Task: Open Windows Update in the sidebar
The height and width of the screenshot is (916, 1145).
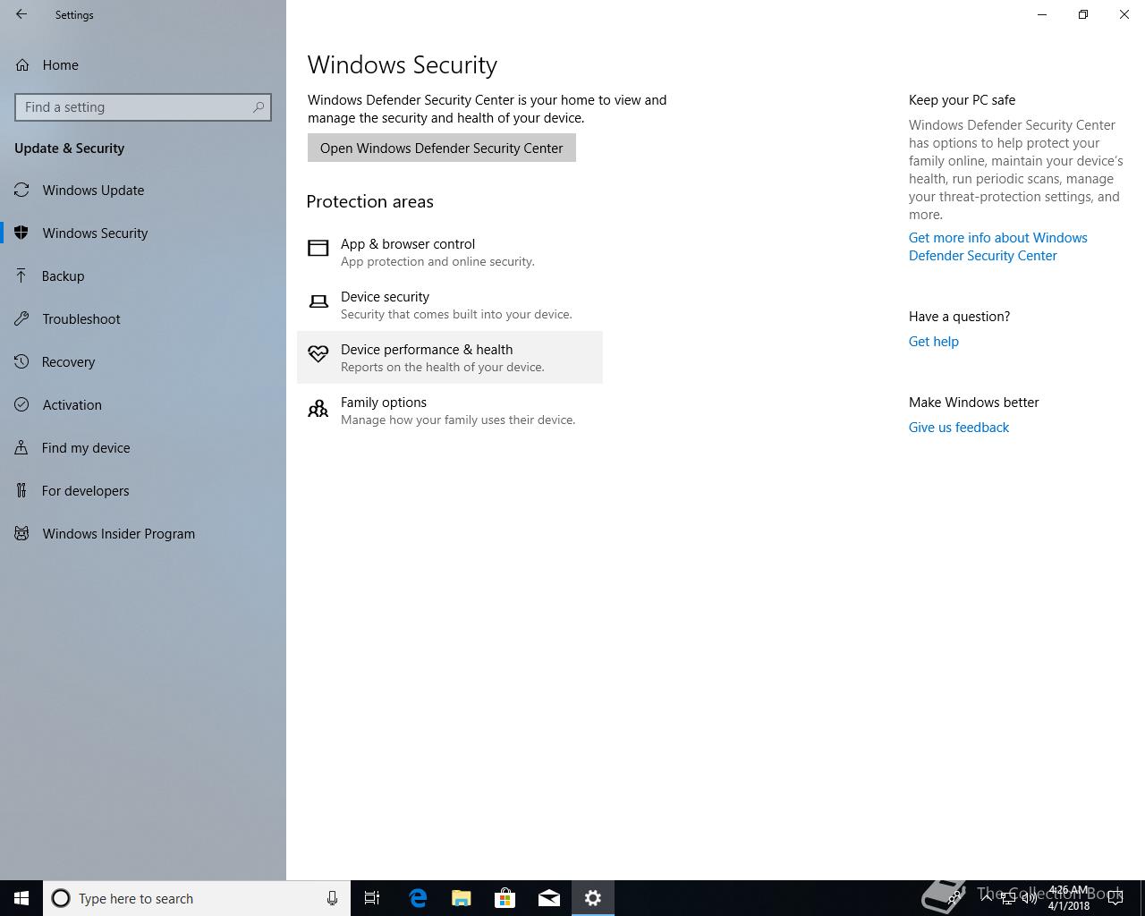Action: pyautogui.click(x=143, y=190)
